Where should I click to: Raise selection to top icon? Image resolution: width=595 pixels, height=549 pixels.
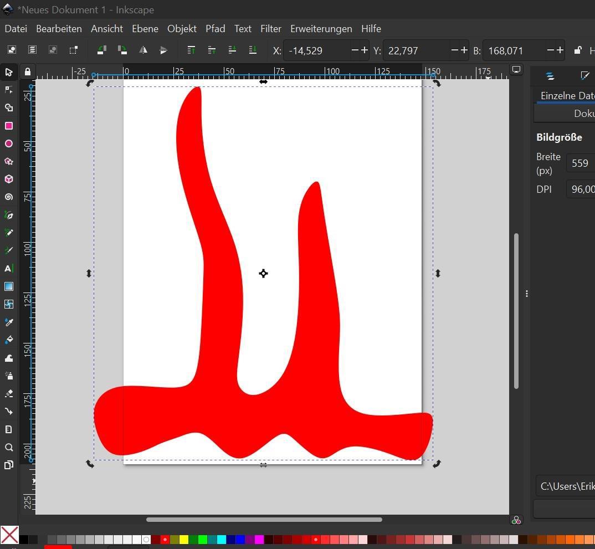click(x=191, y=50)
